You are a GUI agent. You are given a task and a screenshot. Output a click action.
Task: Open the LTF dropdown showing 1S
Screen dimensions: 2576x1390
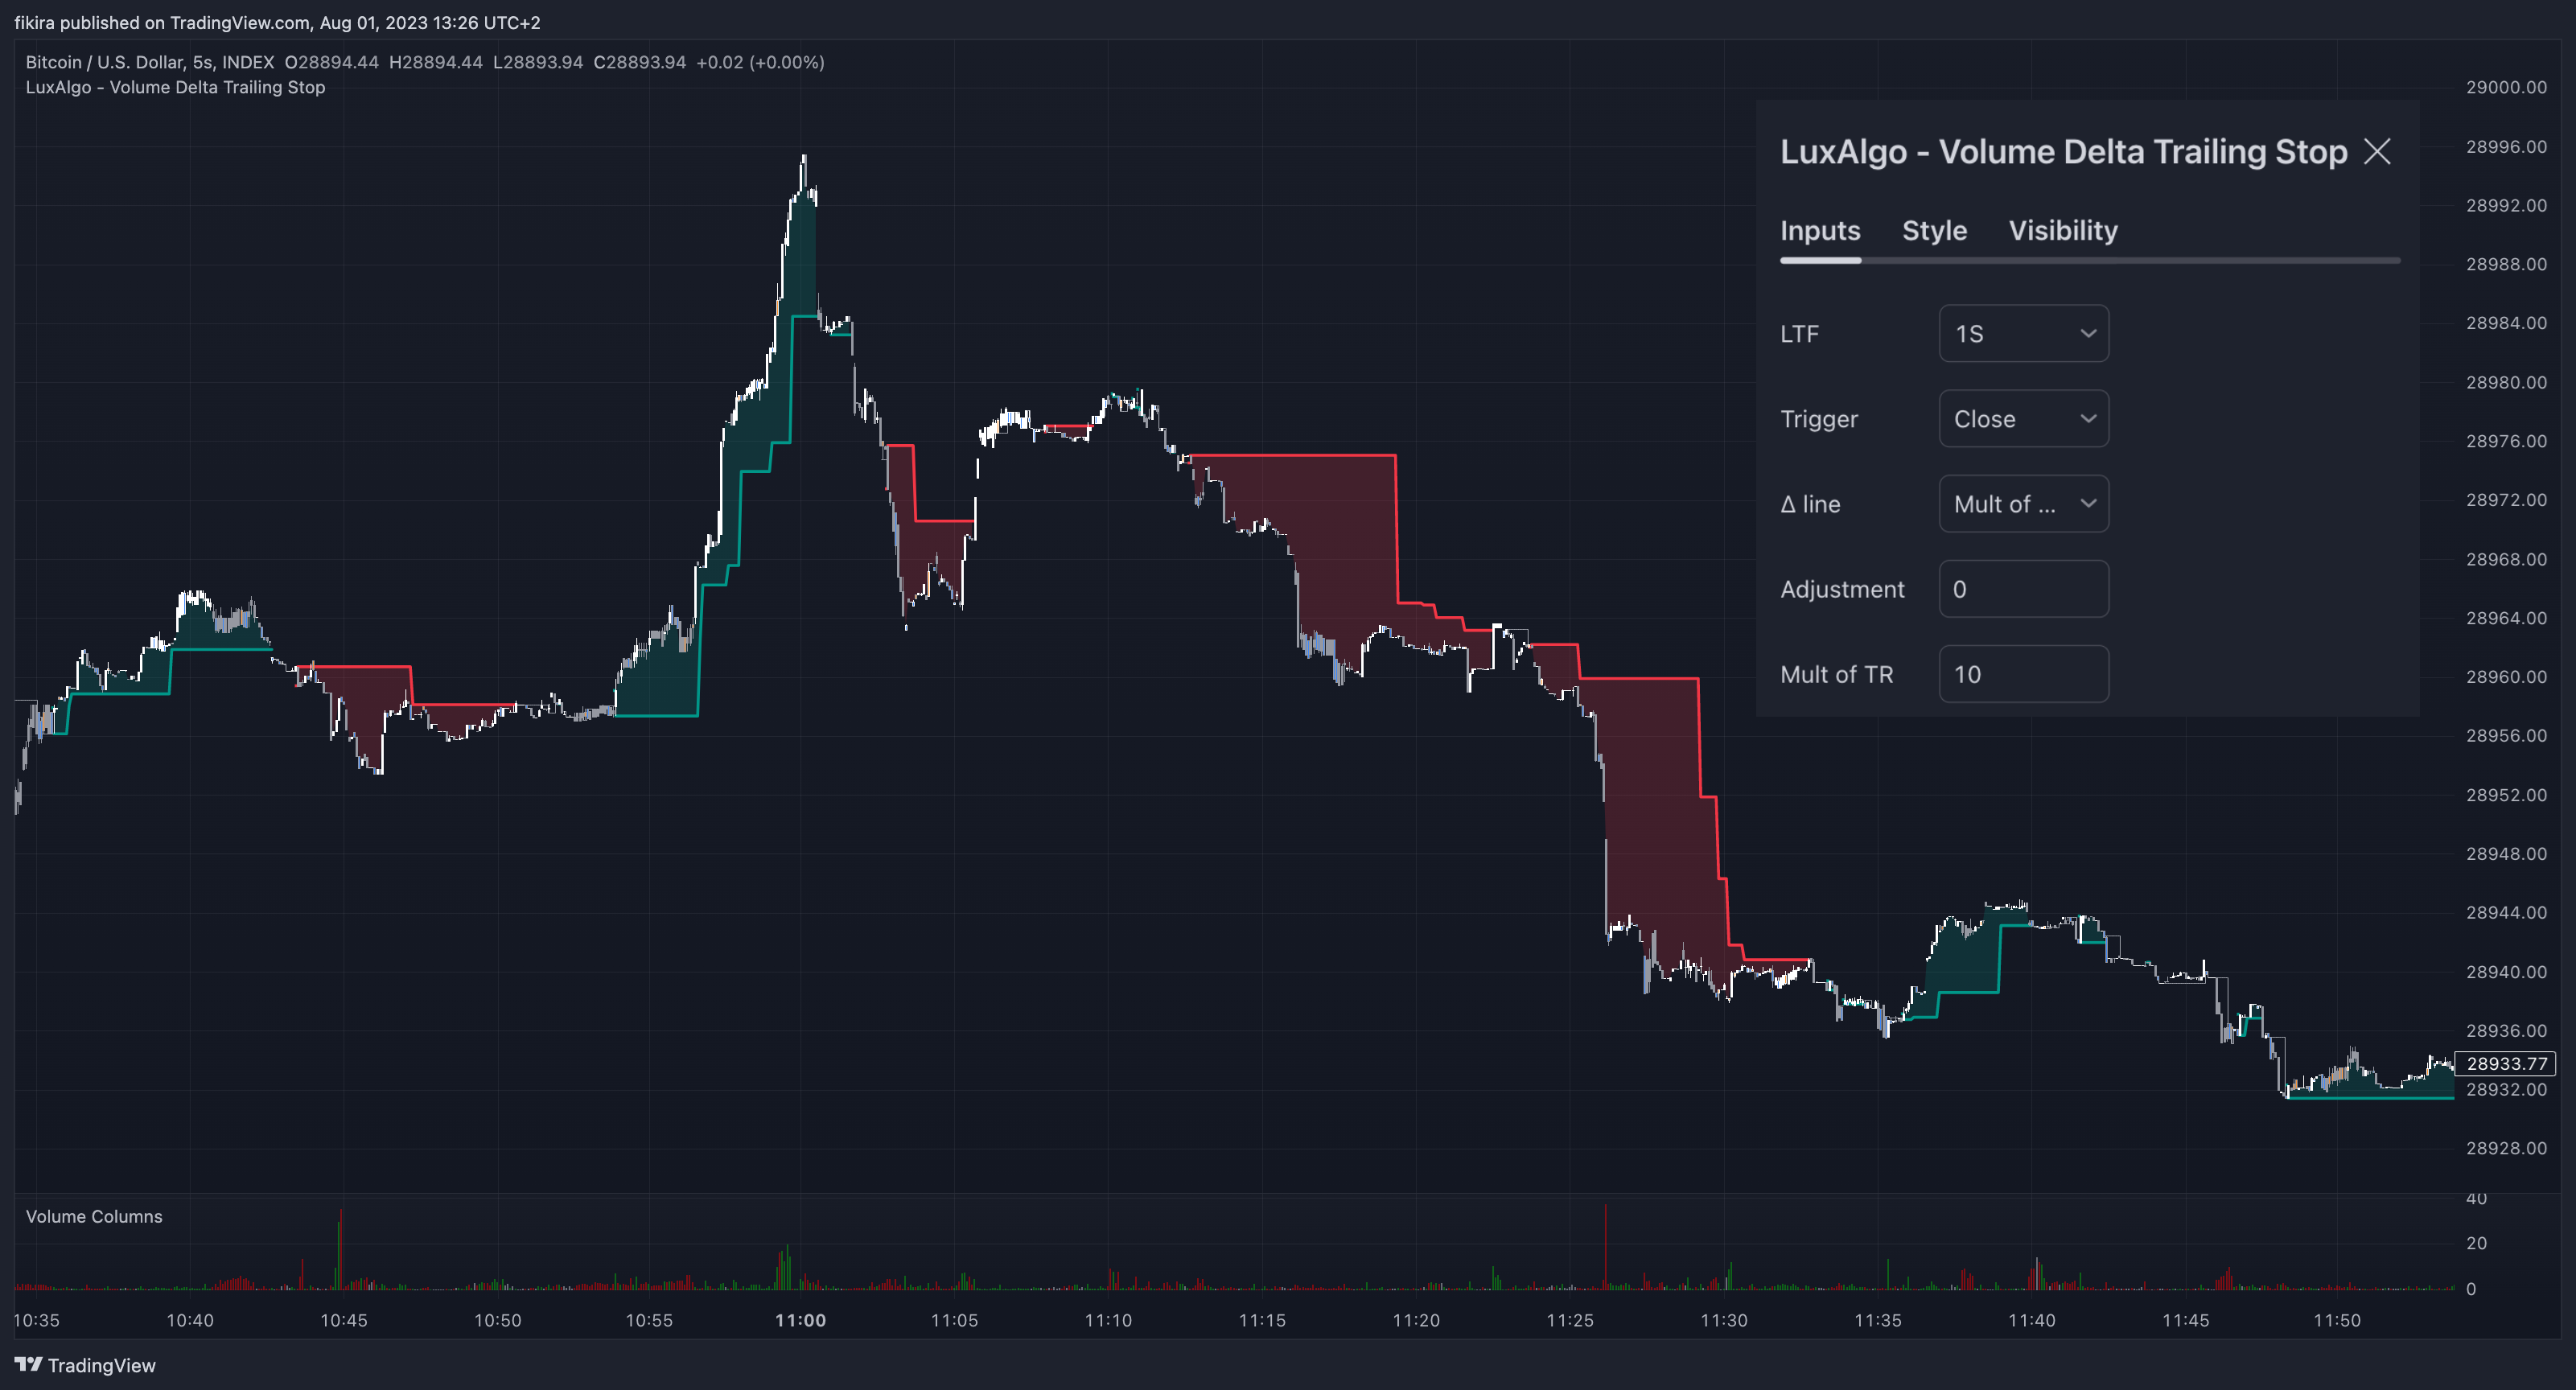click(2024, 334)
